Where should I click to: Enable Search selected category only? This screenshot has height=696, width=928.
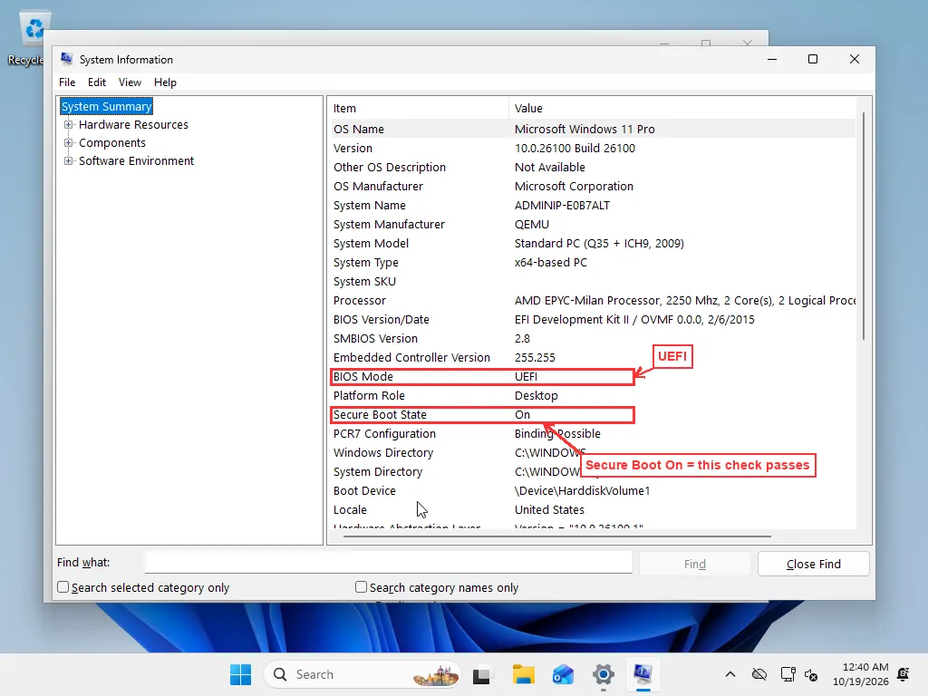coord(63,587)
